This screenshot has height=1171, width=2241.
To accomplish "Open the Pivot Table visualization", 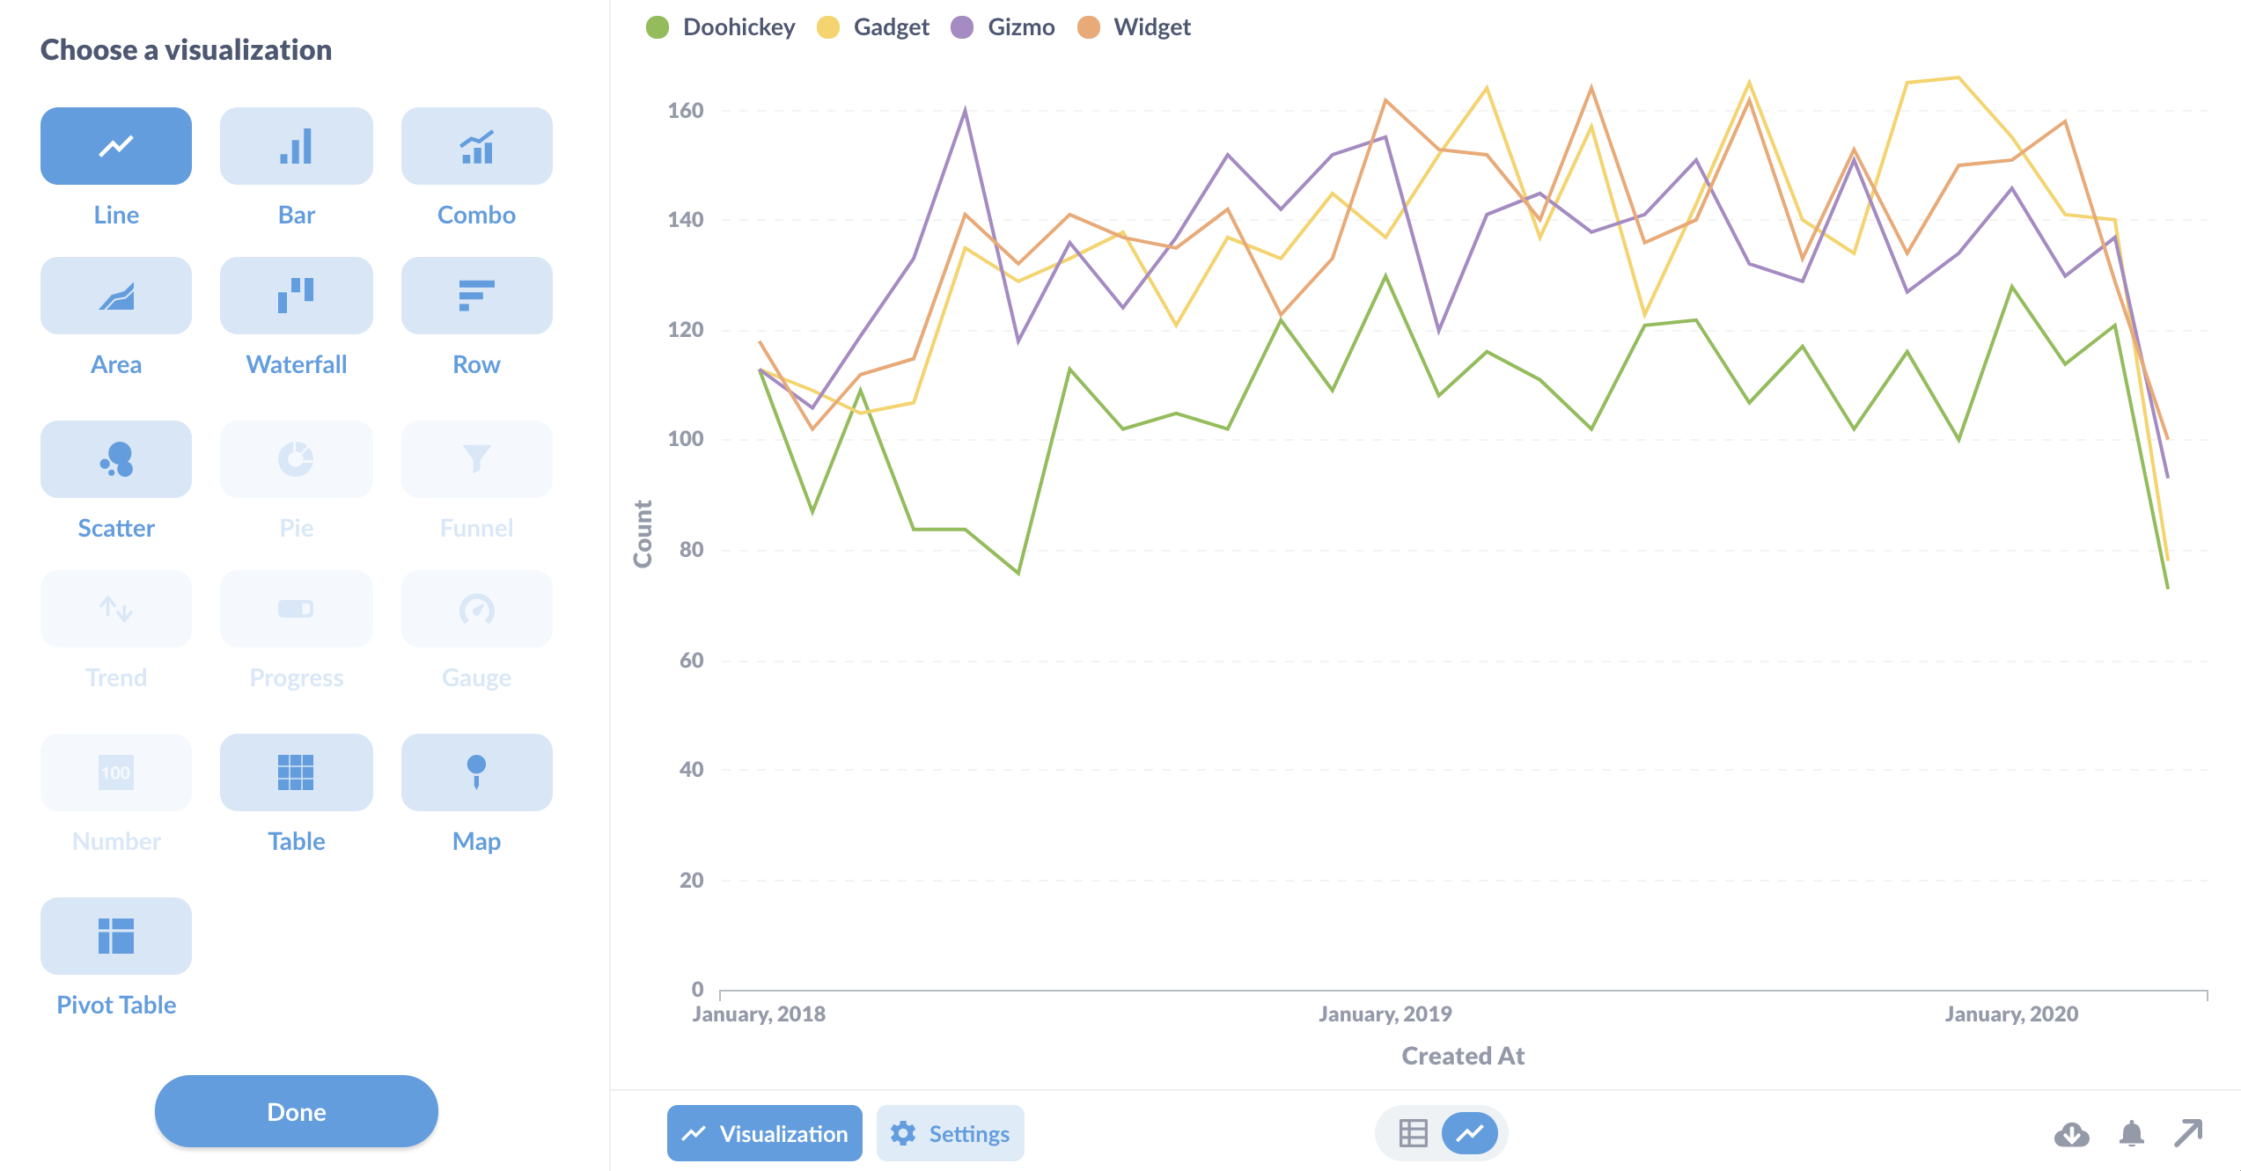I will click(x=116, y=936).
